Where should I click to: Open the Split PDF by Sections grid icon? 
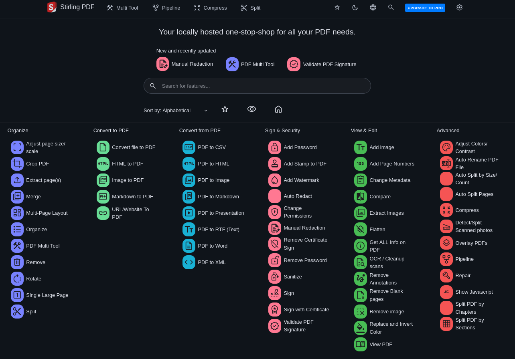pyautogui.click(x=446, y=324)
